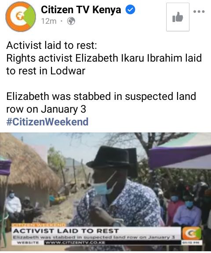Click the Citizen logo in video banner
The image size is (211, 253).
(x=192, y=233)
